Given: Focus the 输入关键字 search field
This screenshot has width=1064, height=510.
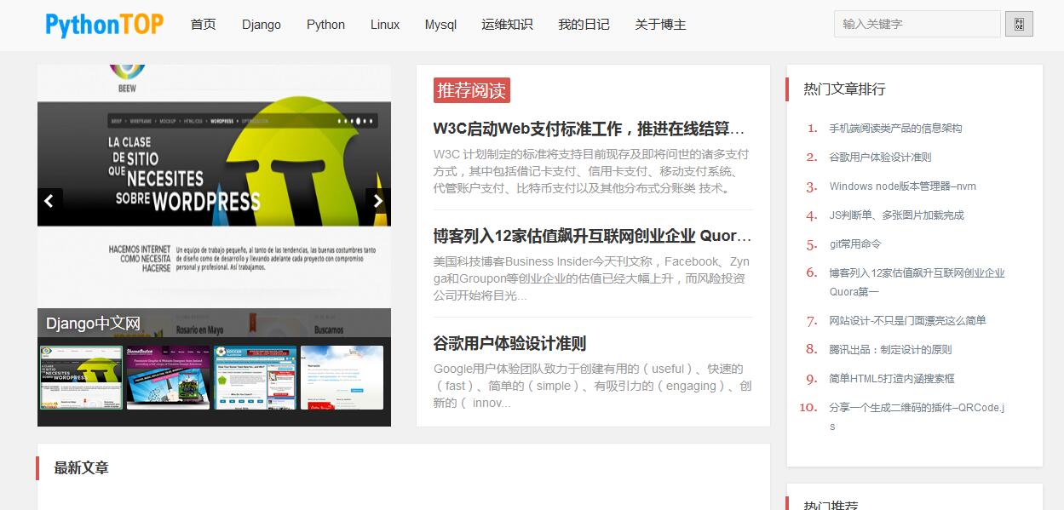Looking at the screenshot, I should (x=917, y=24).
